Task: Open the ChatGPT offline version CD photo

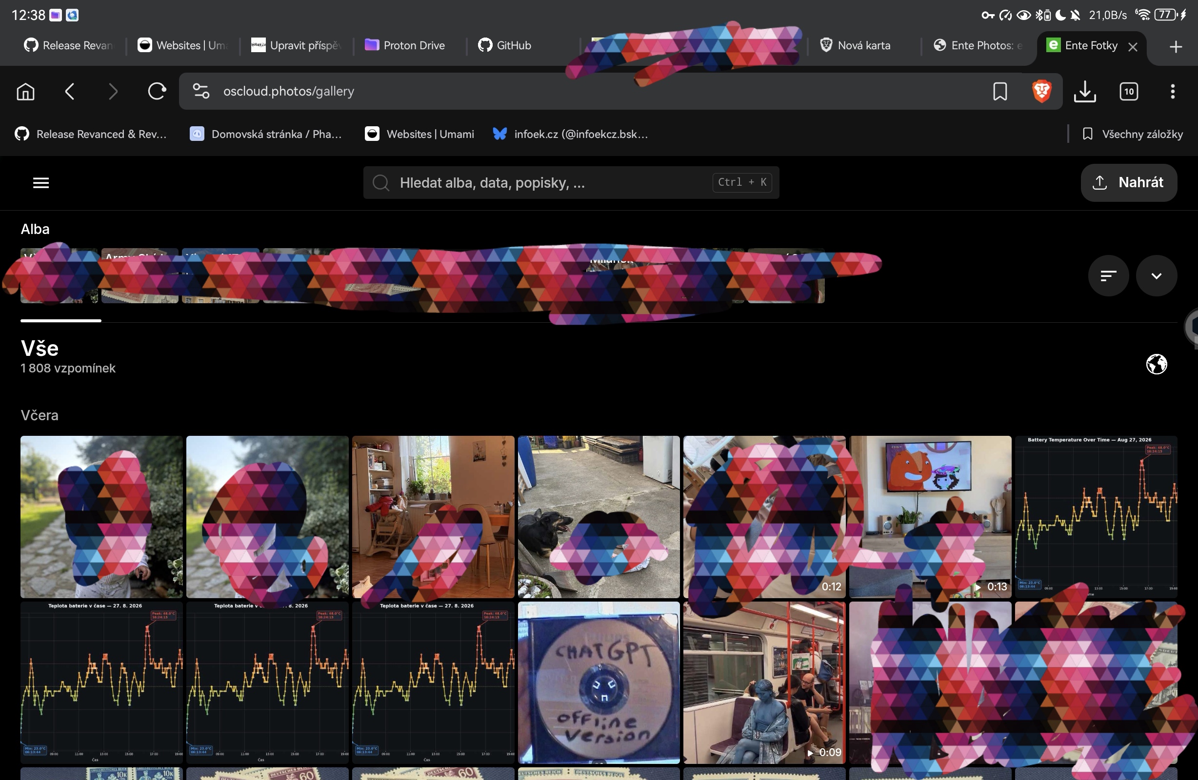Action: (599, 683)
